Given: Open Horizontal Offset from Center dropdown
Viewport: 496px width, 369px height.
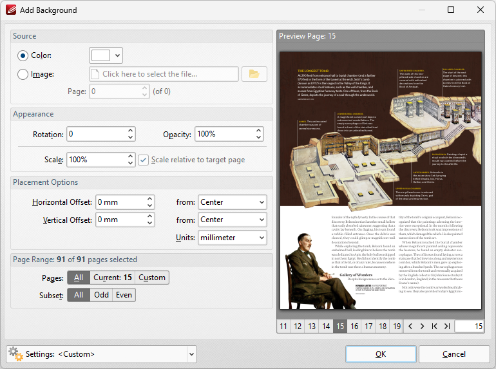Looking at the screenshot, I should pyautogui.click(x=233, y=202).
